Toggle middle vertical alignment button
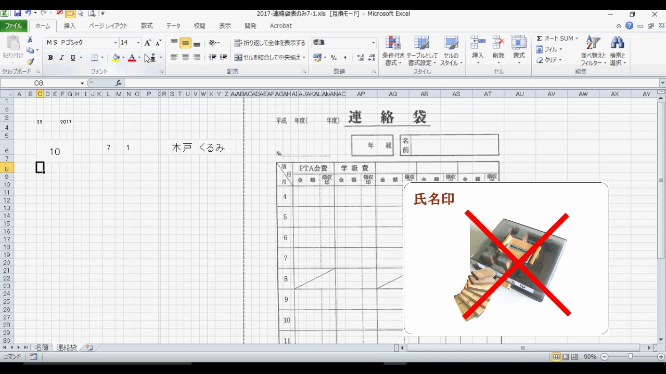This screenshot has width=666, height=374. click(185, 44)
